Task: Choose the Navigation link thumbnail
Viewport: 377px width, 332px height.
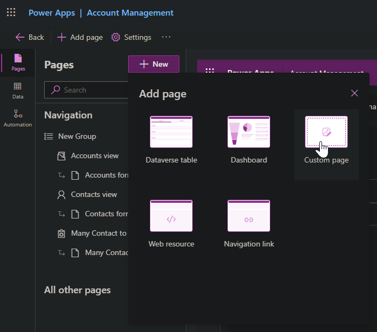Action: [x=249, y=216]
